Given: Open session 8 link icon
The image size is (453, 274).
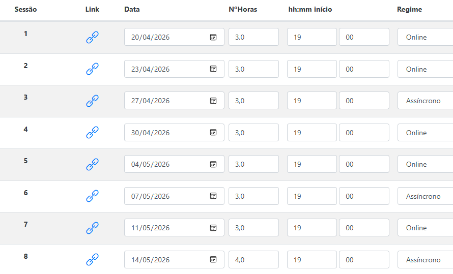Looking at the screenshot, I should [x=92, y=260].
